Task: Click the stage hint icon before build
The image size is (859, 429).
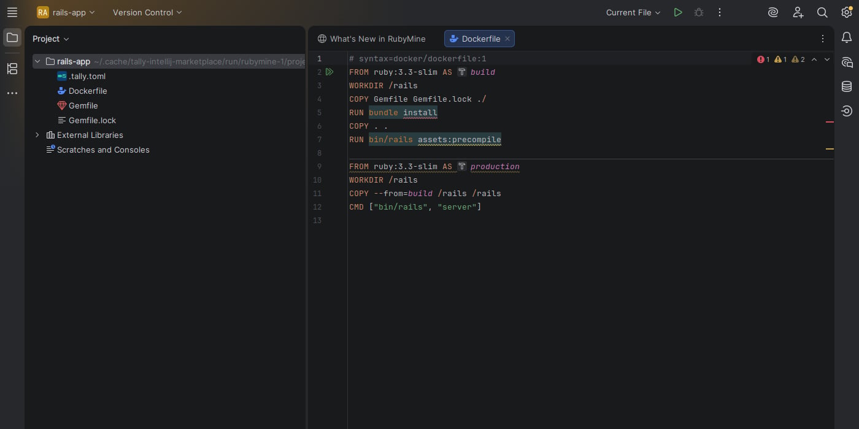Action: click(x=462, y=72)
